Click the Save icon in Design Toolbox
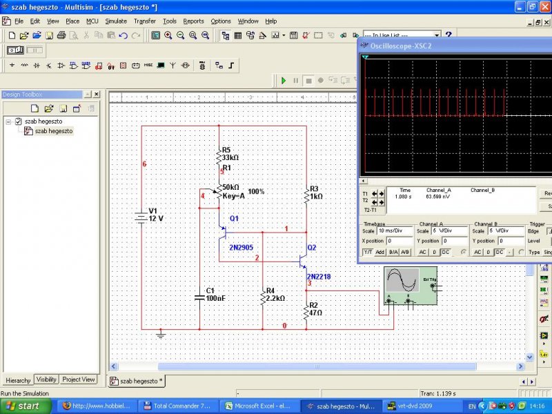The image size is (552, 414). click(63, 108)
